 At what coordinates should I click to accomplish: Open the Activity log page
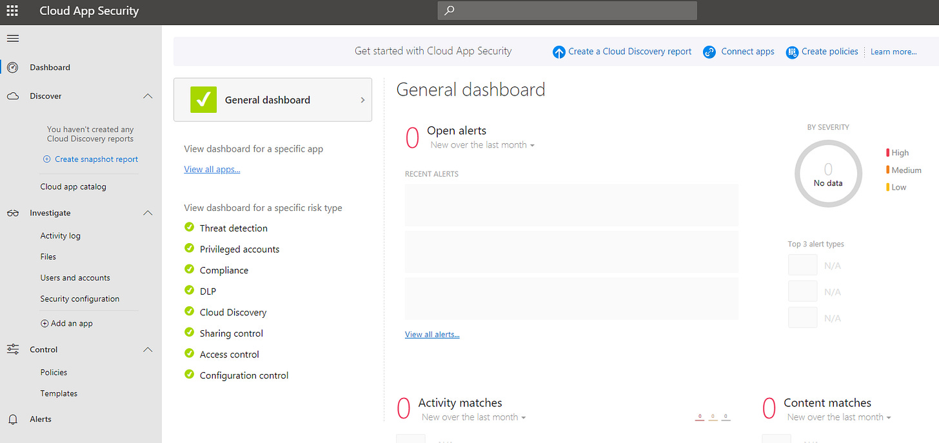pyautogui.click(x=61, y=236)
